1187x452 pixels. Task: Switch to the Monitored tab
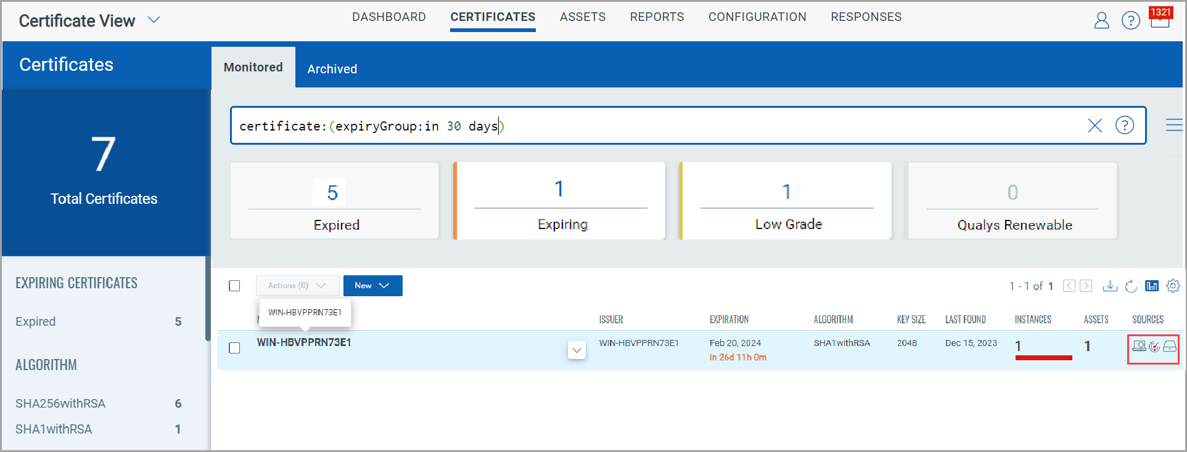click(253, 67)
